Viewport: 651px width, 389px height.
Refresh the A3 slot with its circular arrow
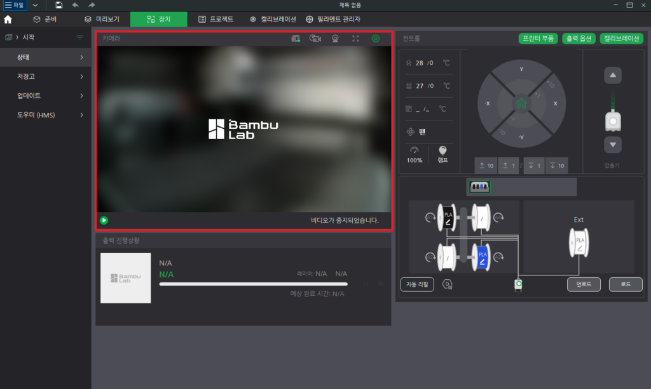498,257
